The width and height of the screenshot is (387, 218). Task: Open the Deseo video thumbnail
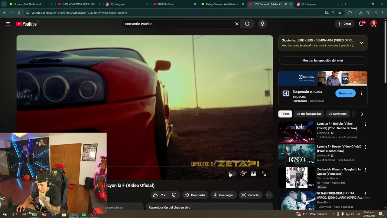click(x=297, y=154)
